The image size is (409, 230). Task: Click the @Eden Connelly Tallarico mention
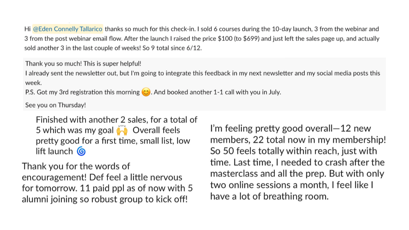click(x=67, y=29)
